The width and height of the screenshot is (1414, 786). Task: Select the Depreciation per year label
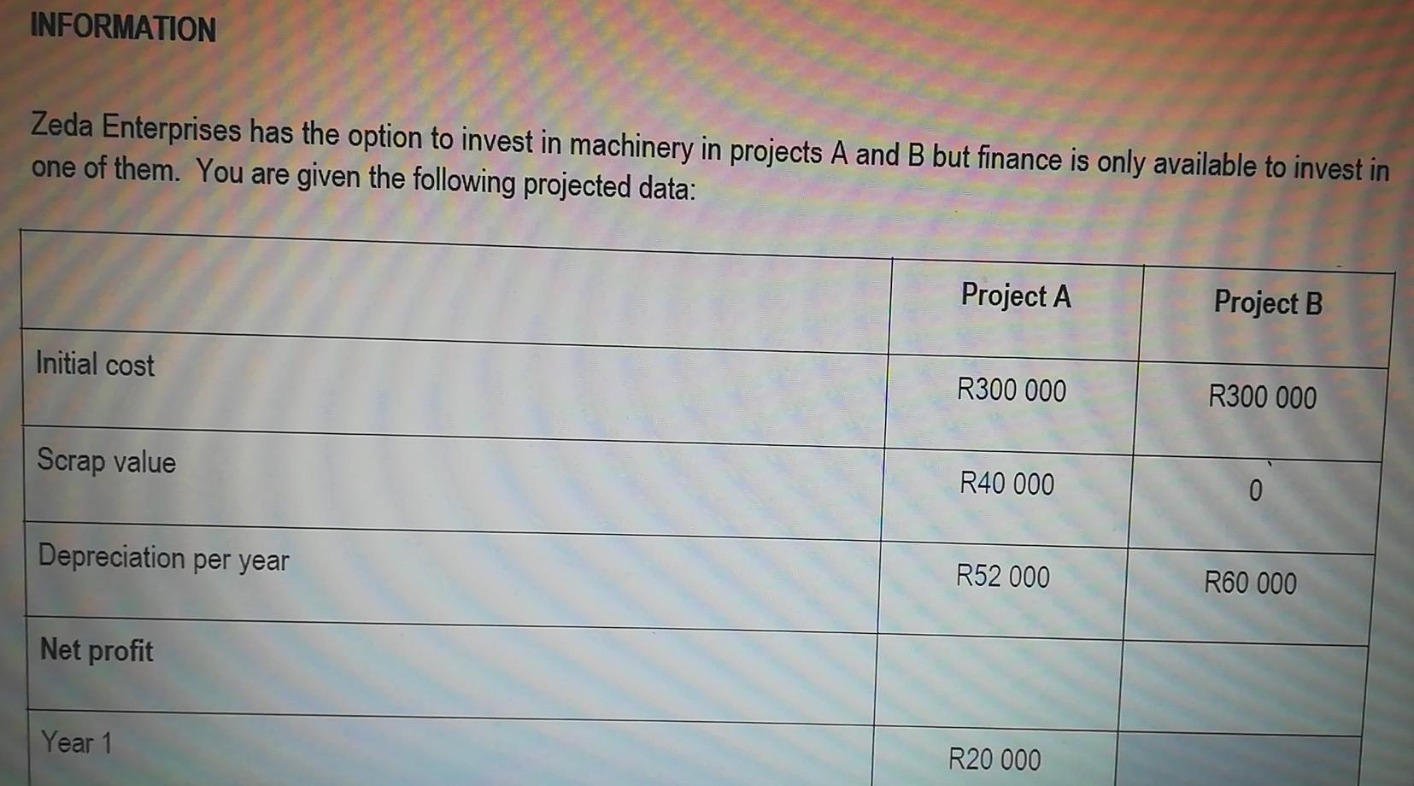click(x=163, y=559)
